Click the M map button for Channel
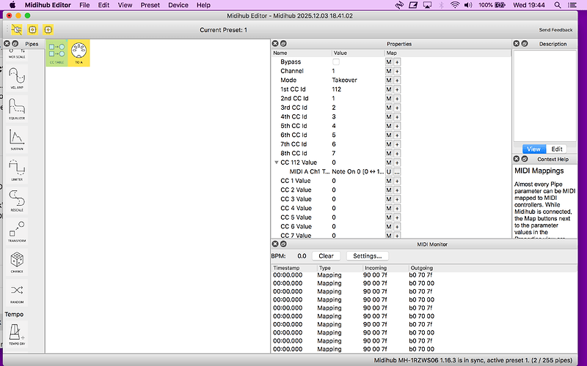 coord(389,71)
